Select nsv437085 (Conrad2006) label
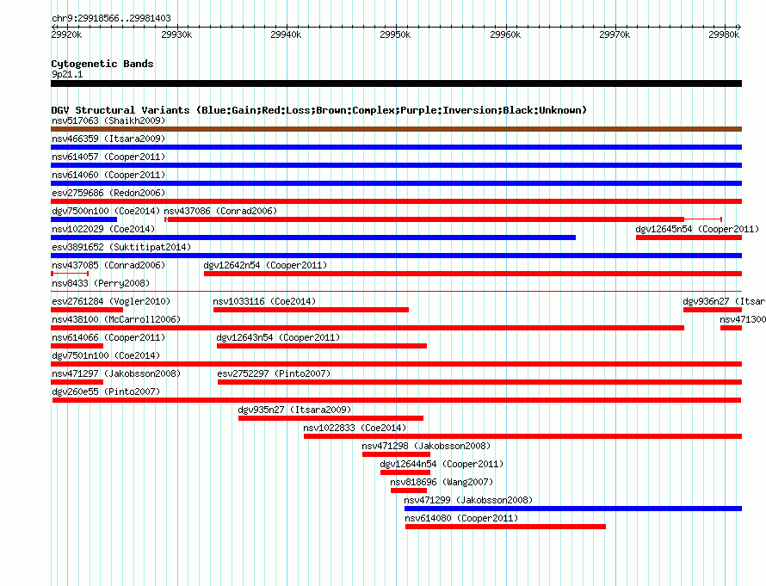Screen dimensions: 766x586 (108, 265)
